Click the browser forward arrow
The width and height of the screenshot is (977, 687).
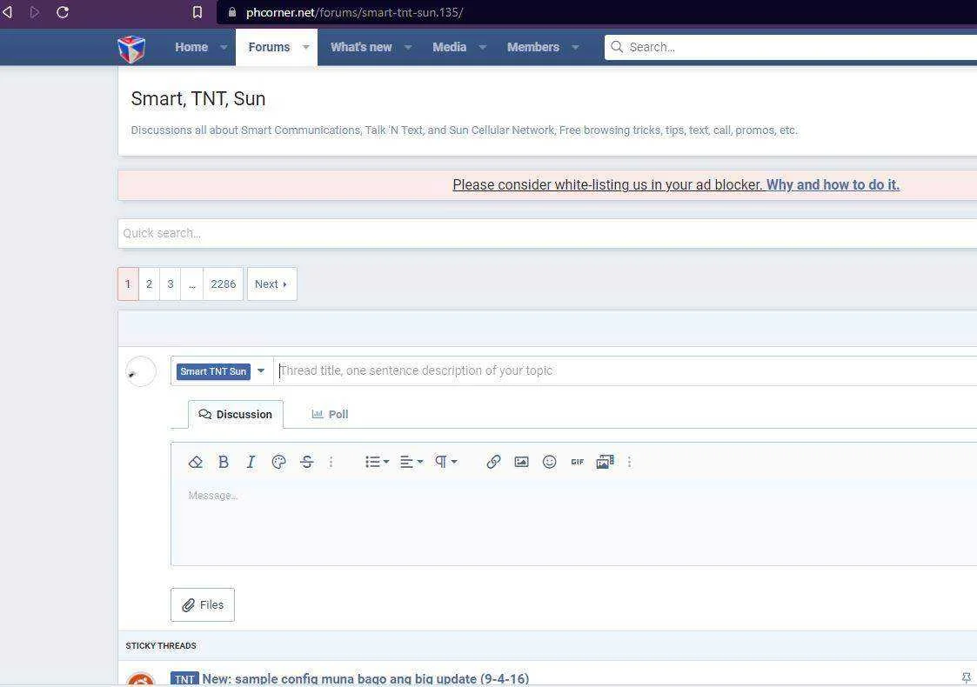click(35, 12)
